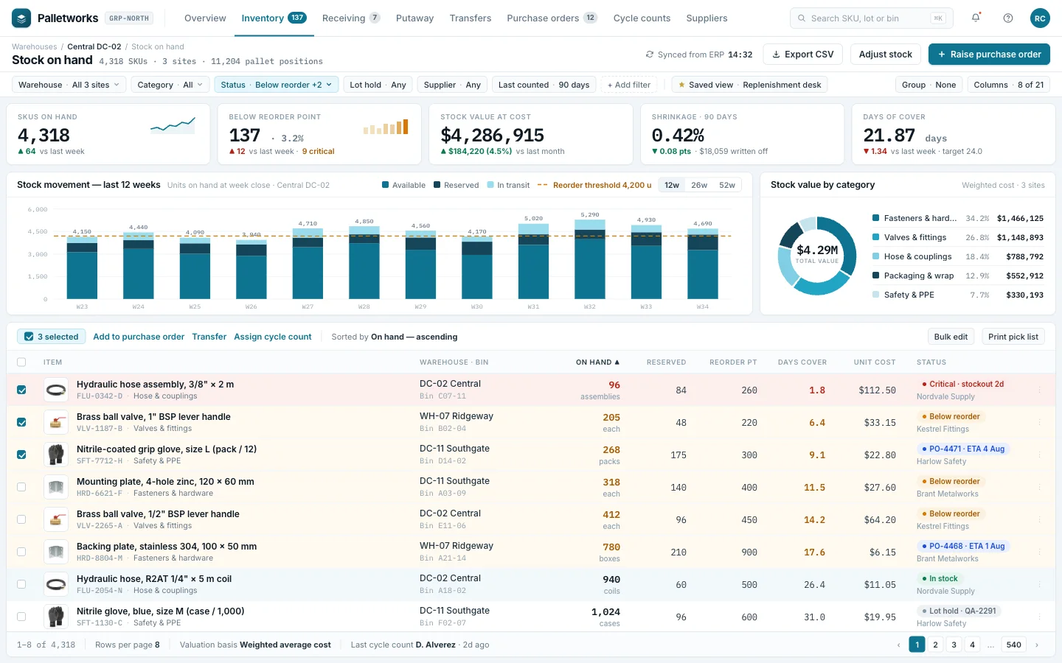Open row menu for Backing plate stainless
Image resolution: width=1062 pixels, height=663 pixels.
(x=1040, y=552)
